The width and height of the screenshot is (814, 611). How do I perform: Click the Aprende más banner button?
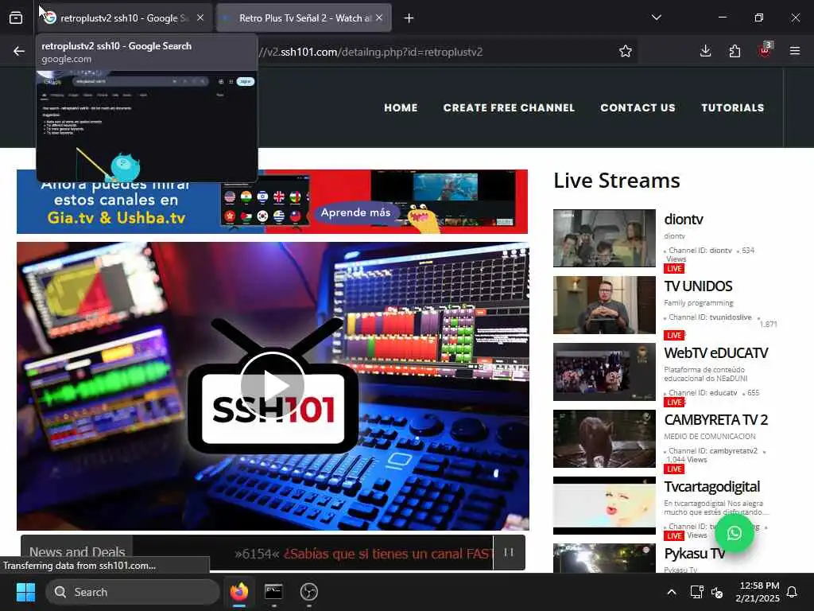pyautogui.click(x=355, y=212)
